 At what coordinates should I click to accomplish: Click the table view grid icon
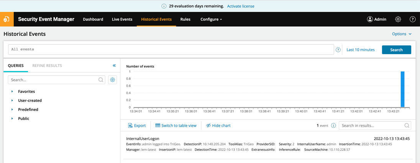157,125
